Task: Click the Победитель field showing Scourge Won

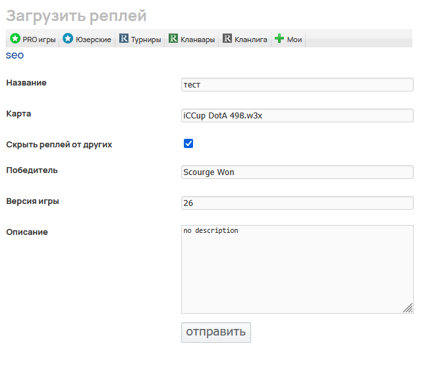Action: point(297,172)
